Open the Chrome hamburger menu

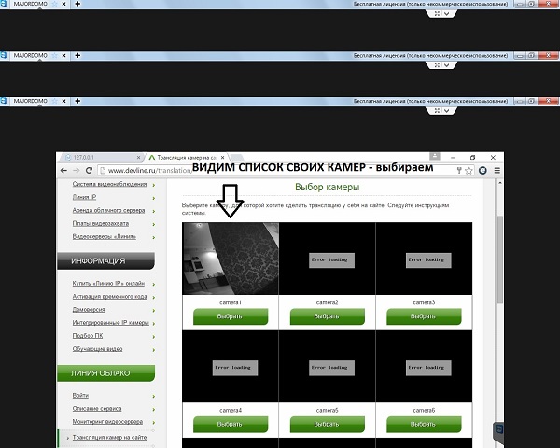[x=497, y=171]
